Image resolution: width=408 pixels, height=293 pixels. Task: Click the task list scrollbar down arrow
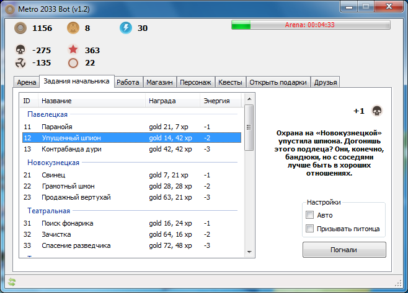249,251
